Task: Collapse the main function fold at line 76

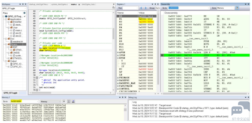Action: 37,90
